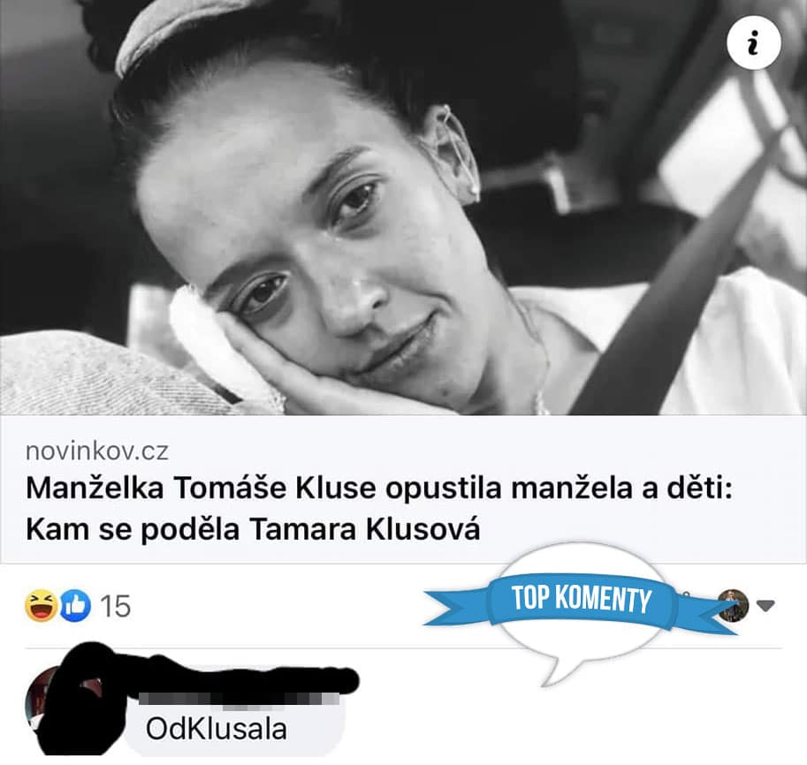Expand the dropdown arrow next to the avatar
Screen dimensions: 807x765
765,605
